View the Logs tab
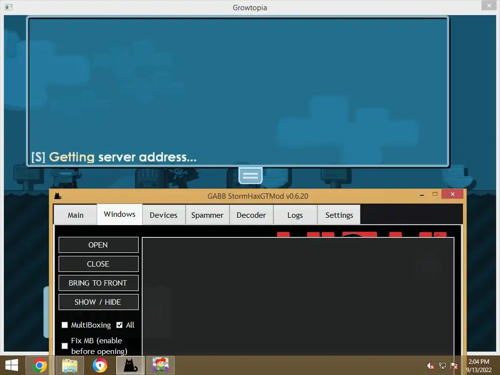The image size is (500, 375). coord(295,215)
